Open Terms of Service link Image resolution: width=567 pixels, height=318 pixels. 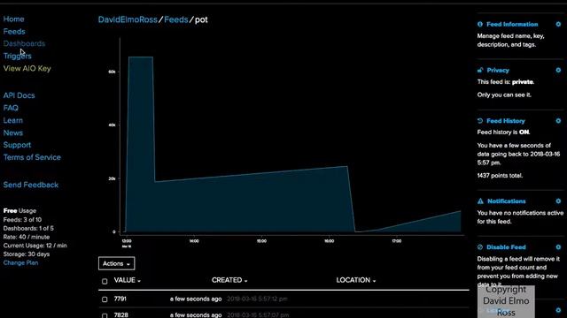click(x=32, y=157)
